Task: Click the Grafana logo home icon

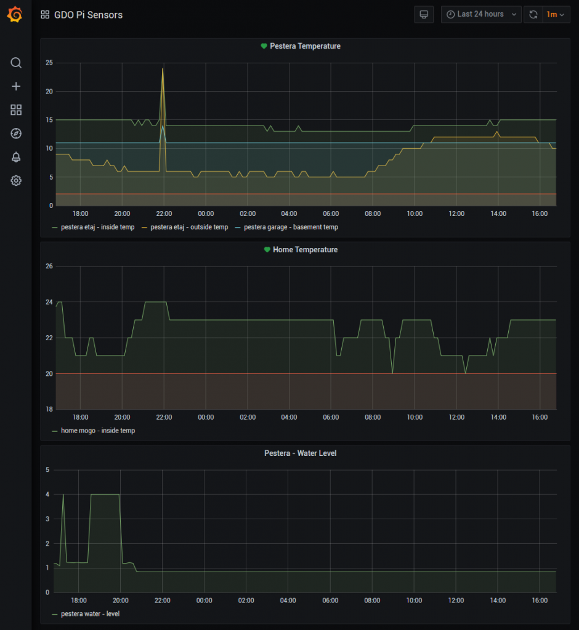Action: point(16,15)
